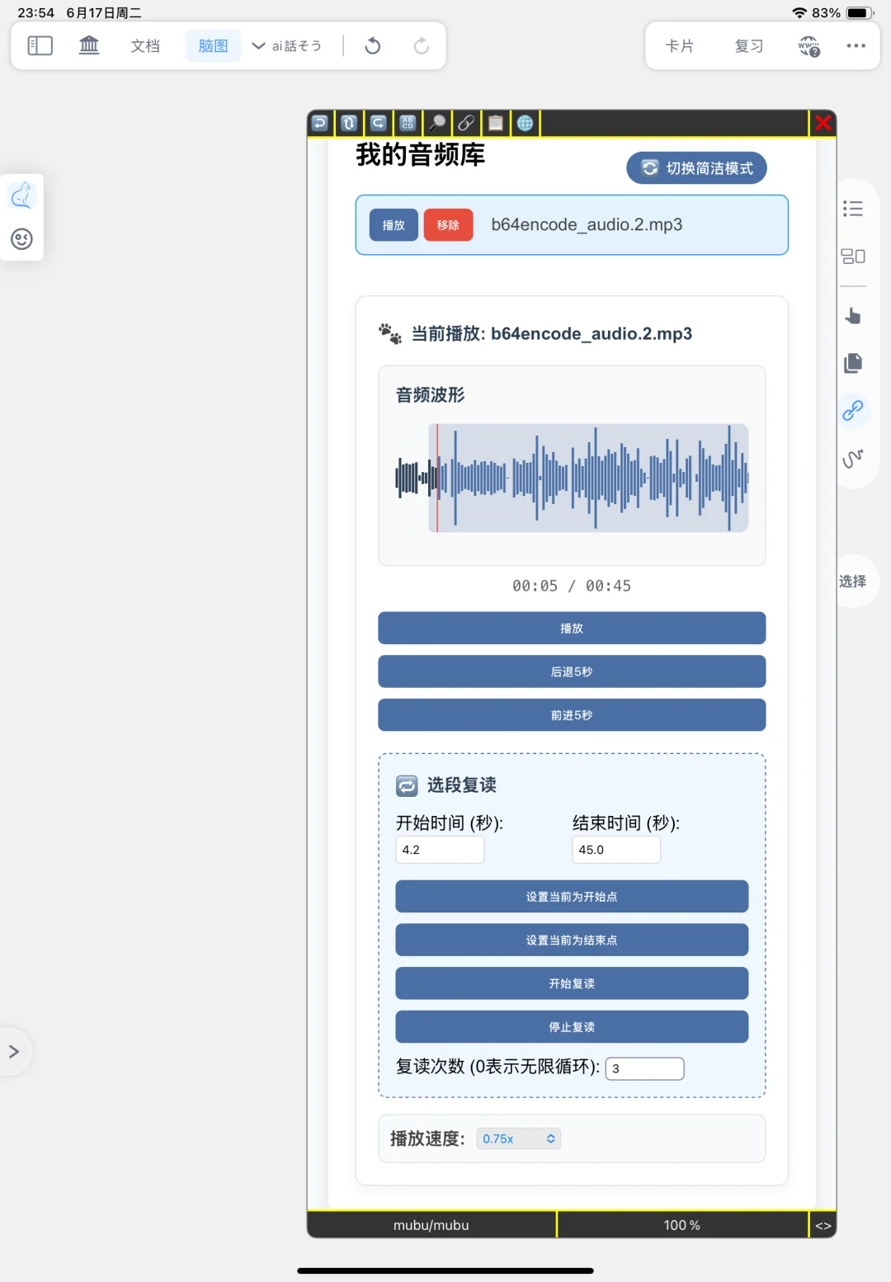
Task: Open the 卡片 menu at top right
Action: click(679, 45)
